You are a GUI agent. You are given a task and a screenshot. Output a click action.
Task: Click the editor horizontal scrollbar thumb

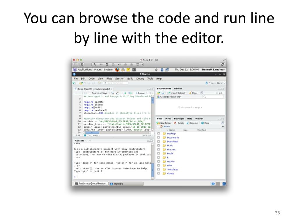tap(92, 133)
